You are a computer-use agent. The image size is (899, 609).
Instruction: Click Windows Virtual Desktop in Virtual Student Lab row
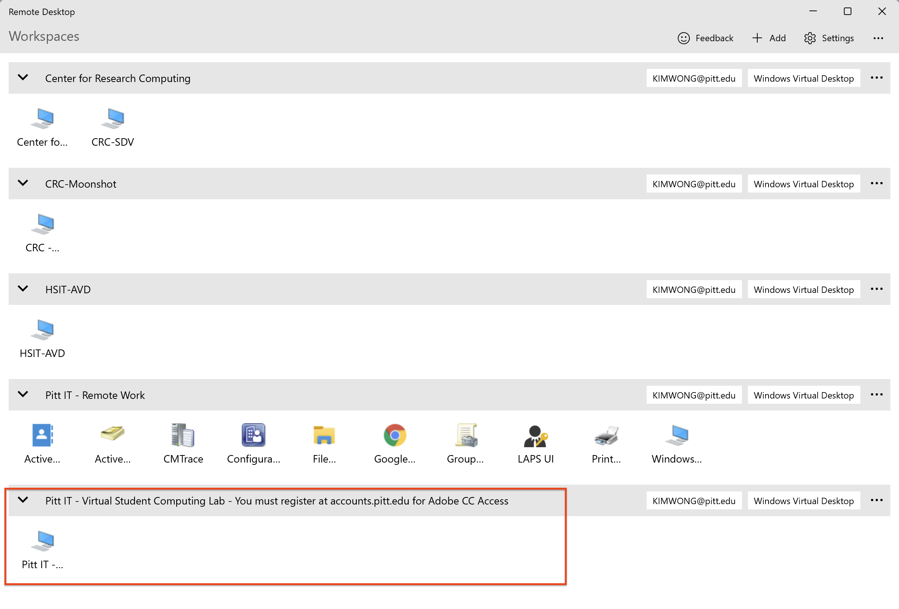(x=803, y=500)
